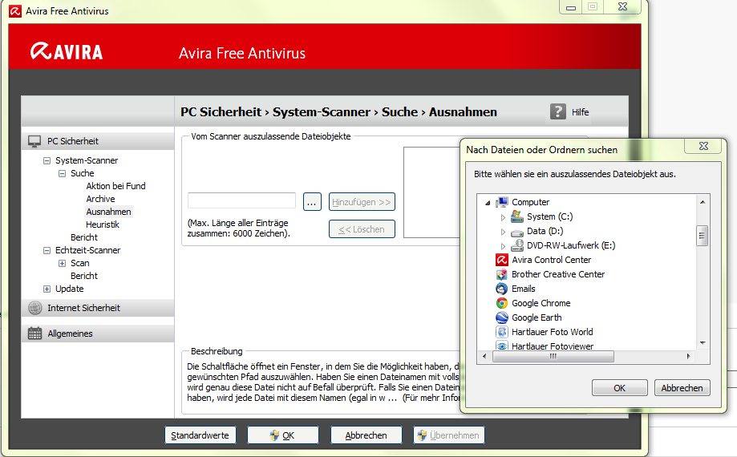Click the globe icon beside Internet Sicherheit
Viewport: 737px width, 457px height.
point(34,308)
